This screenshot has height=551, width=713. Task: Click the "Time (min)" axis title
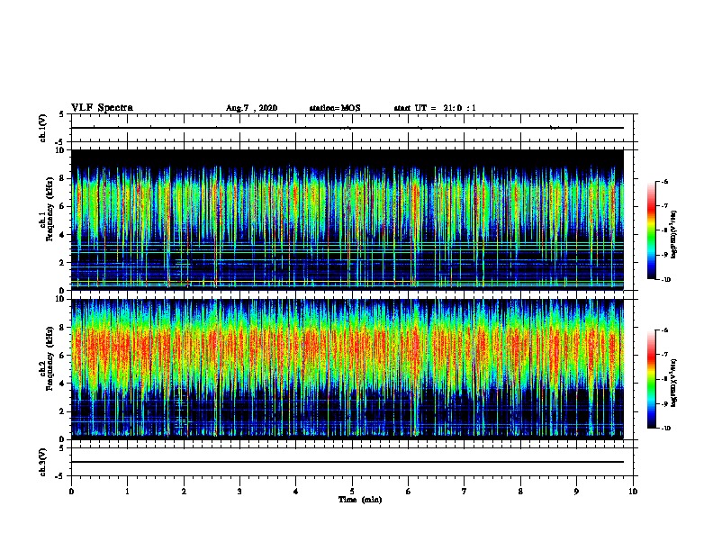tap(360, 500)
